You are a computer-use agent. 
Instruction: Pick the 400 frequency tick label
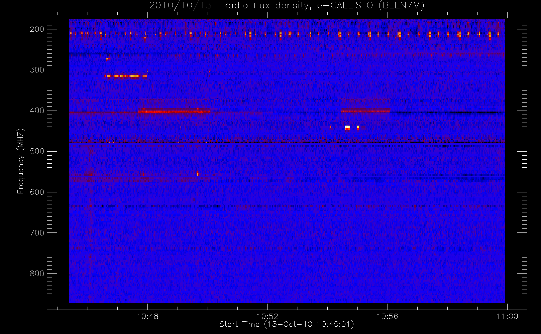tap(37, 111)
